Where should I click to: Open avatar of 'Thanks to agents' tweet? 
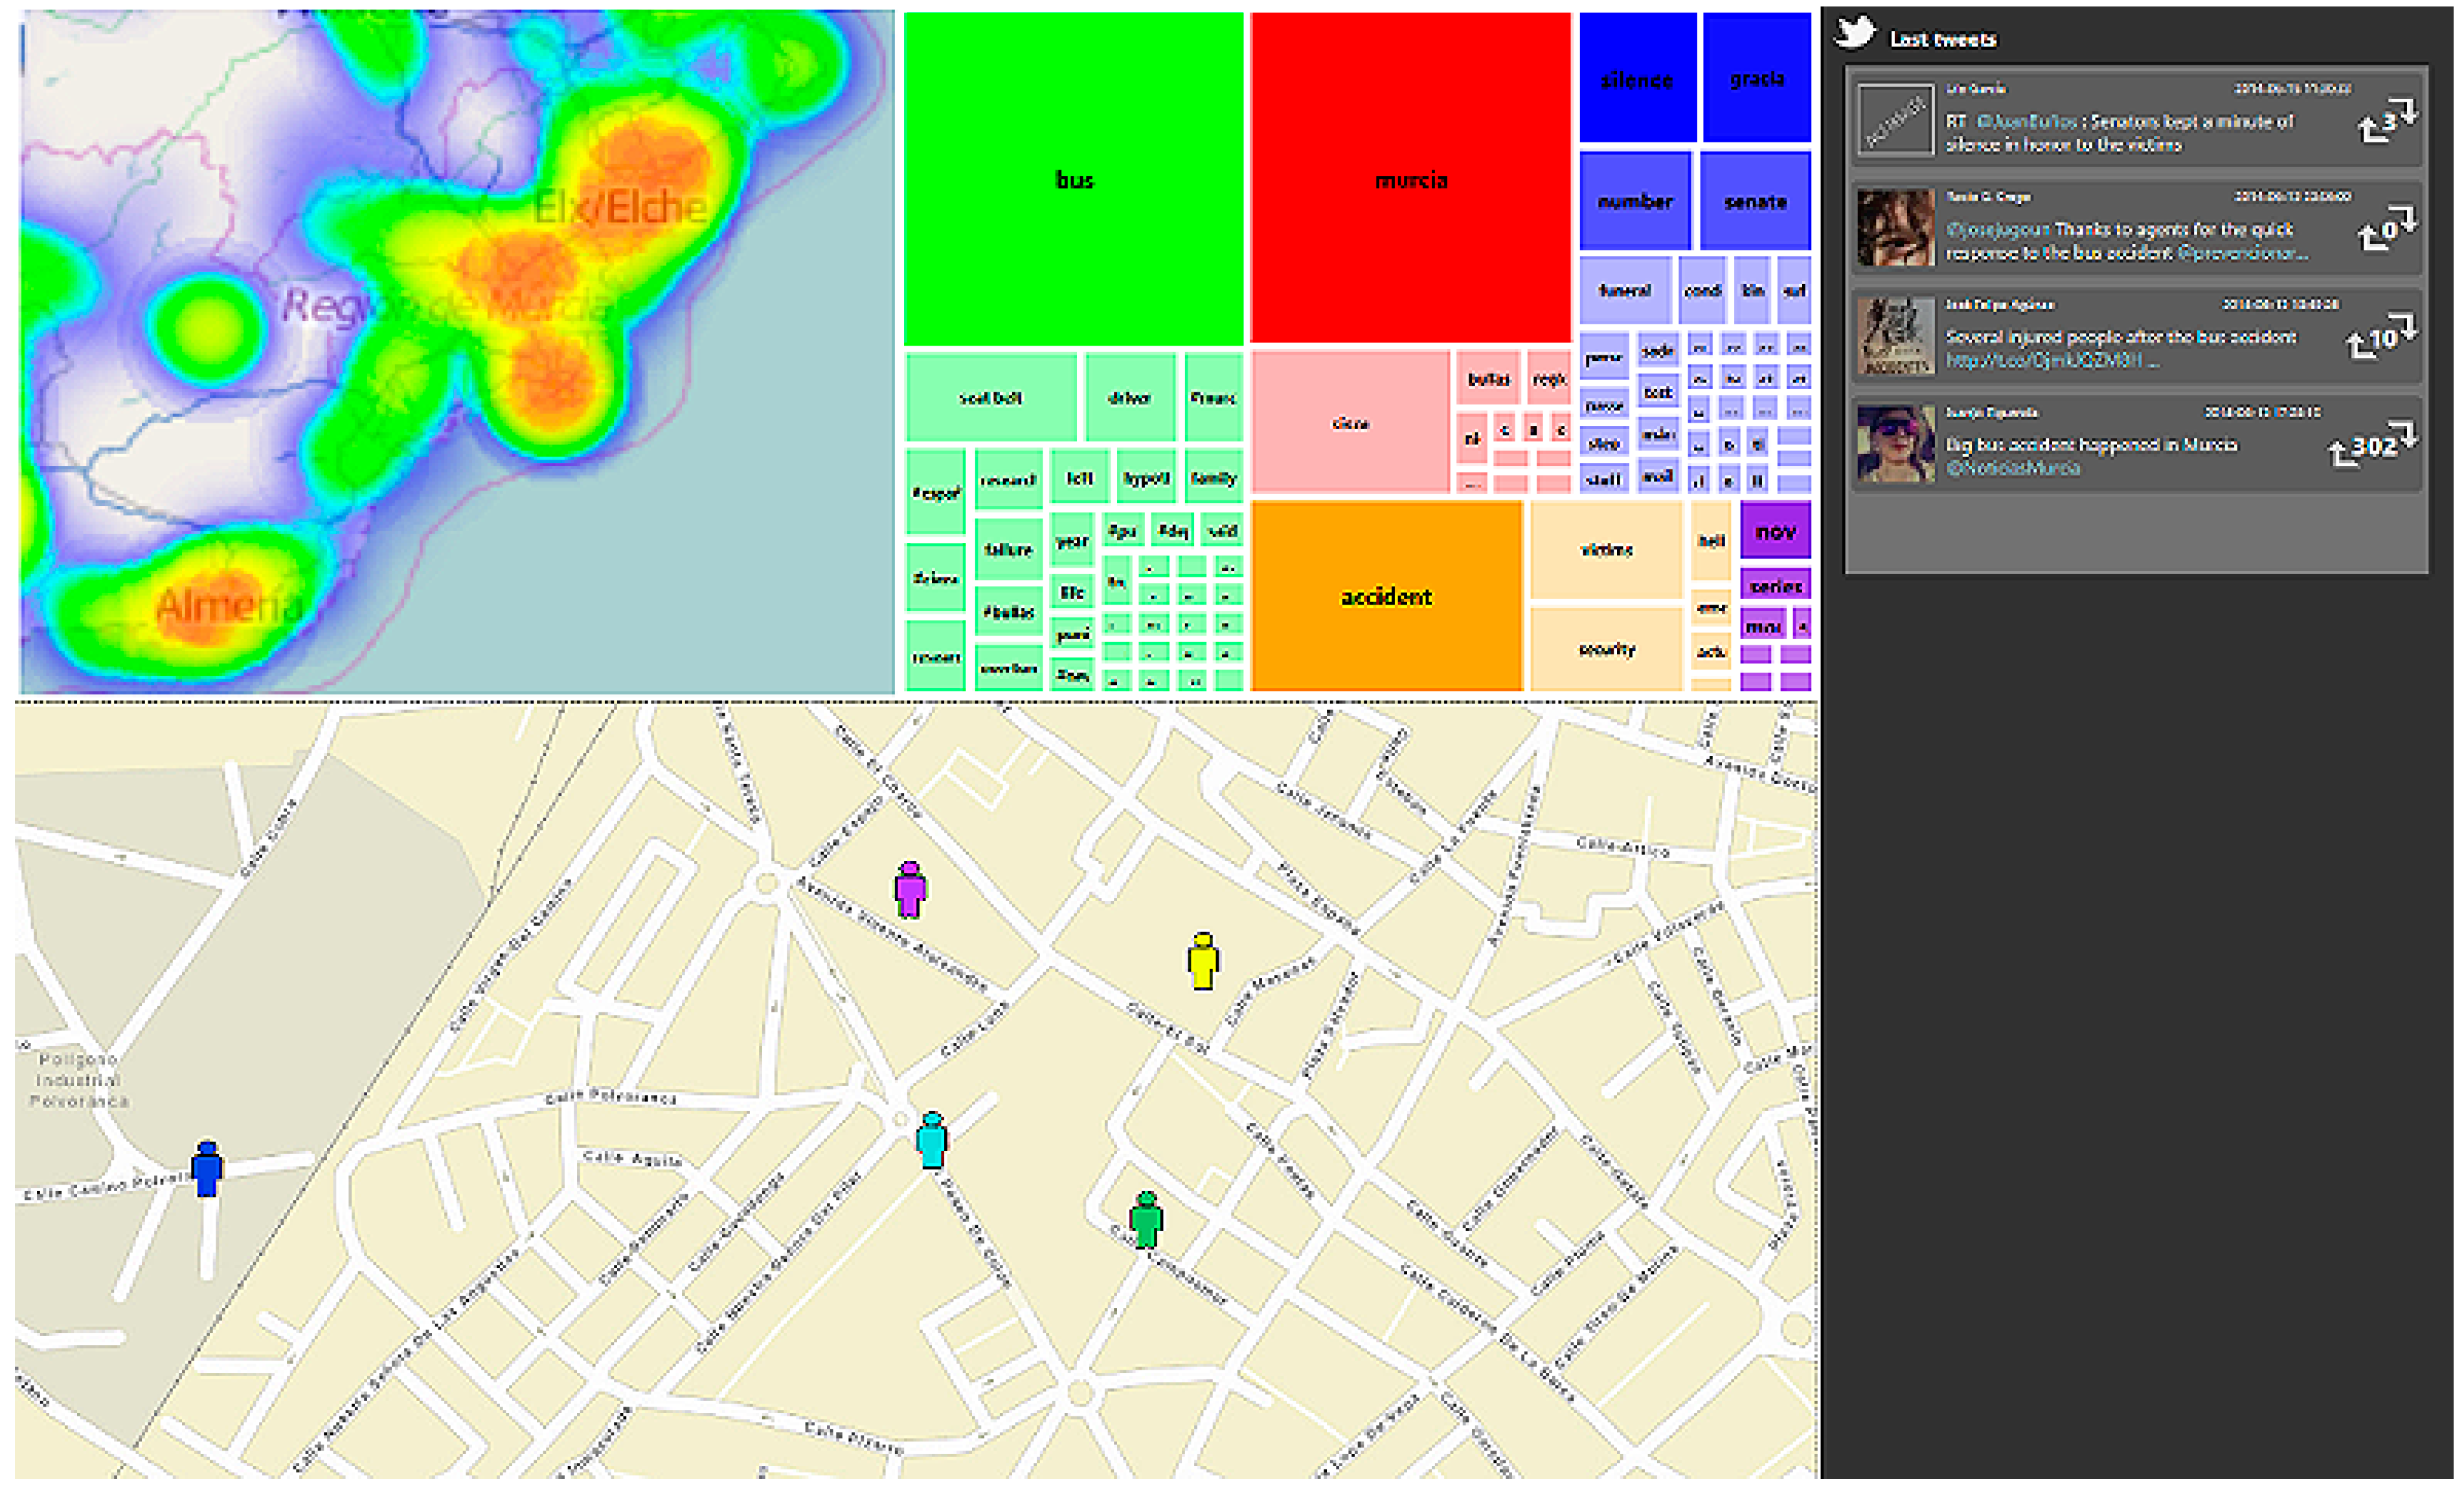pos(1895,229)
